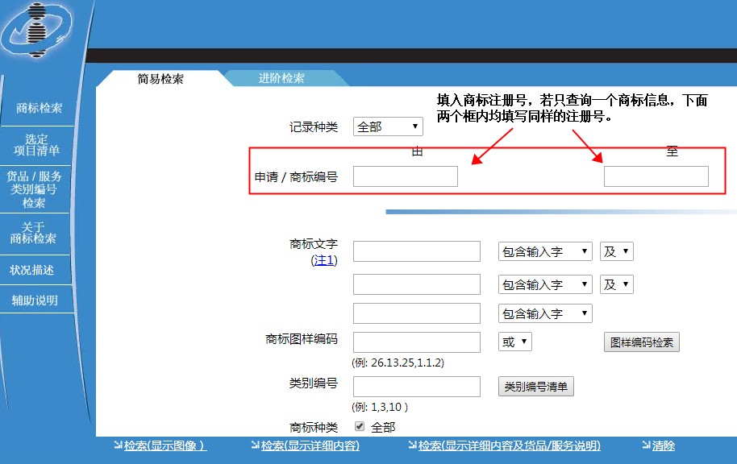The width and height of the screenshot is (737, 464).
Task: Open the 或 dropdown beside 商标图样编码
Action: coord(514,342)
